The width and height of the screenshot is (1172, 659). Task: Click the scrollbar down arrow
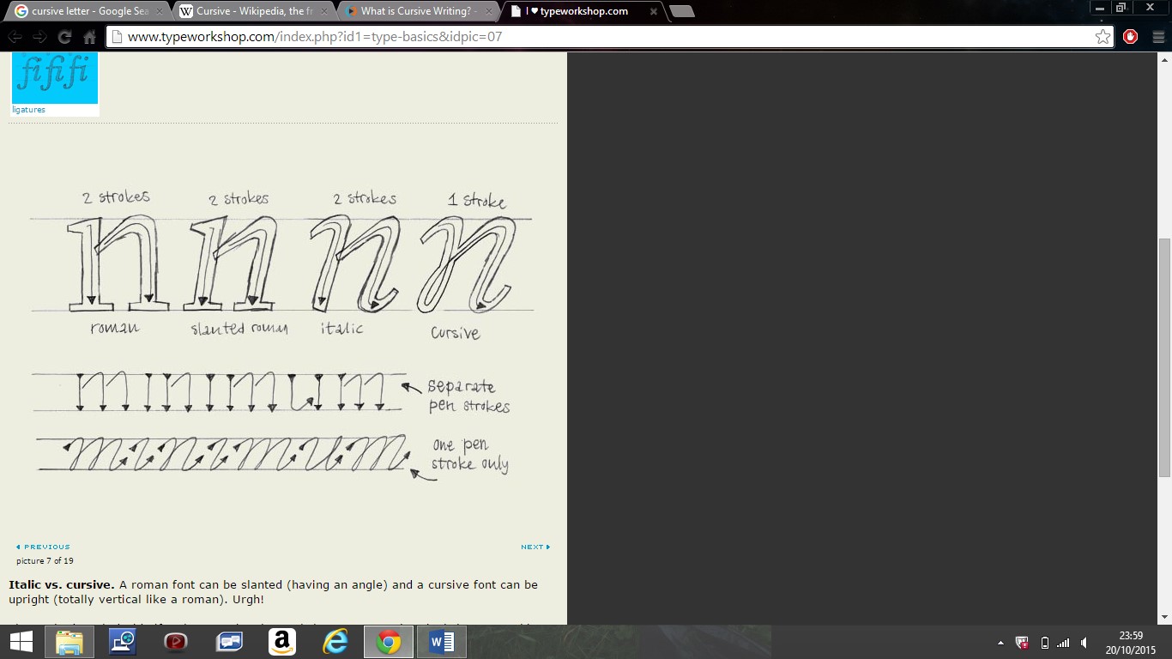coord(1164,617)
